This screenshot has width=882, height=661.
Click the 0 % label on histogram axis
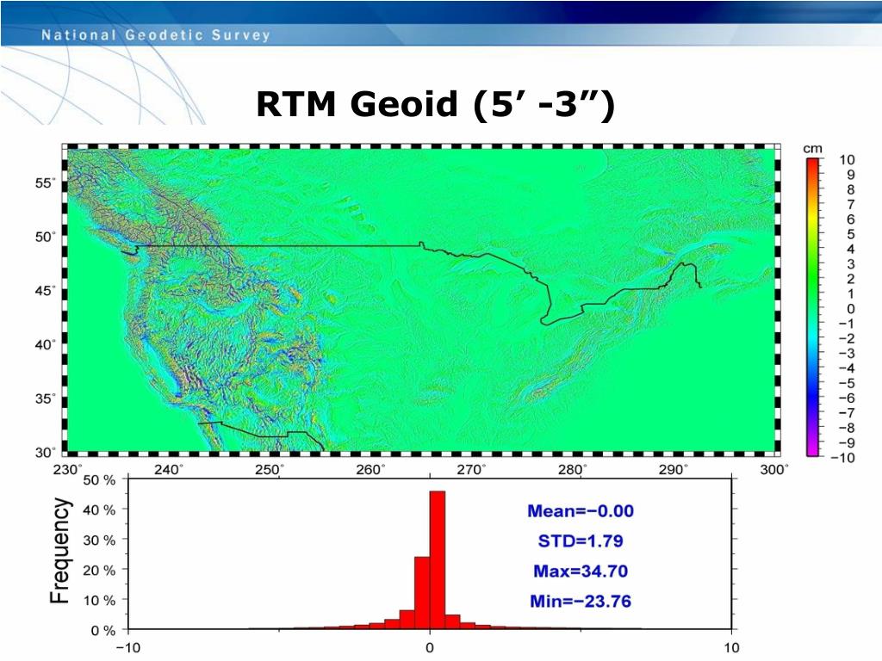(103, 631)
